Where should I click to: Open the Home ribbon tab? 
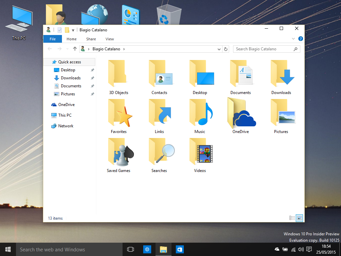click(72, 39)
